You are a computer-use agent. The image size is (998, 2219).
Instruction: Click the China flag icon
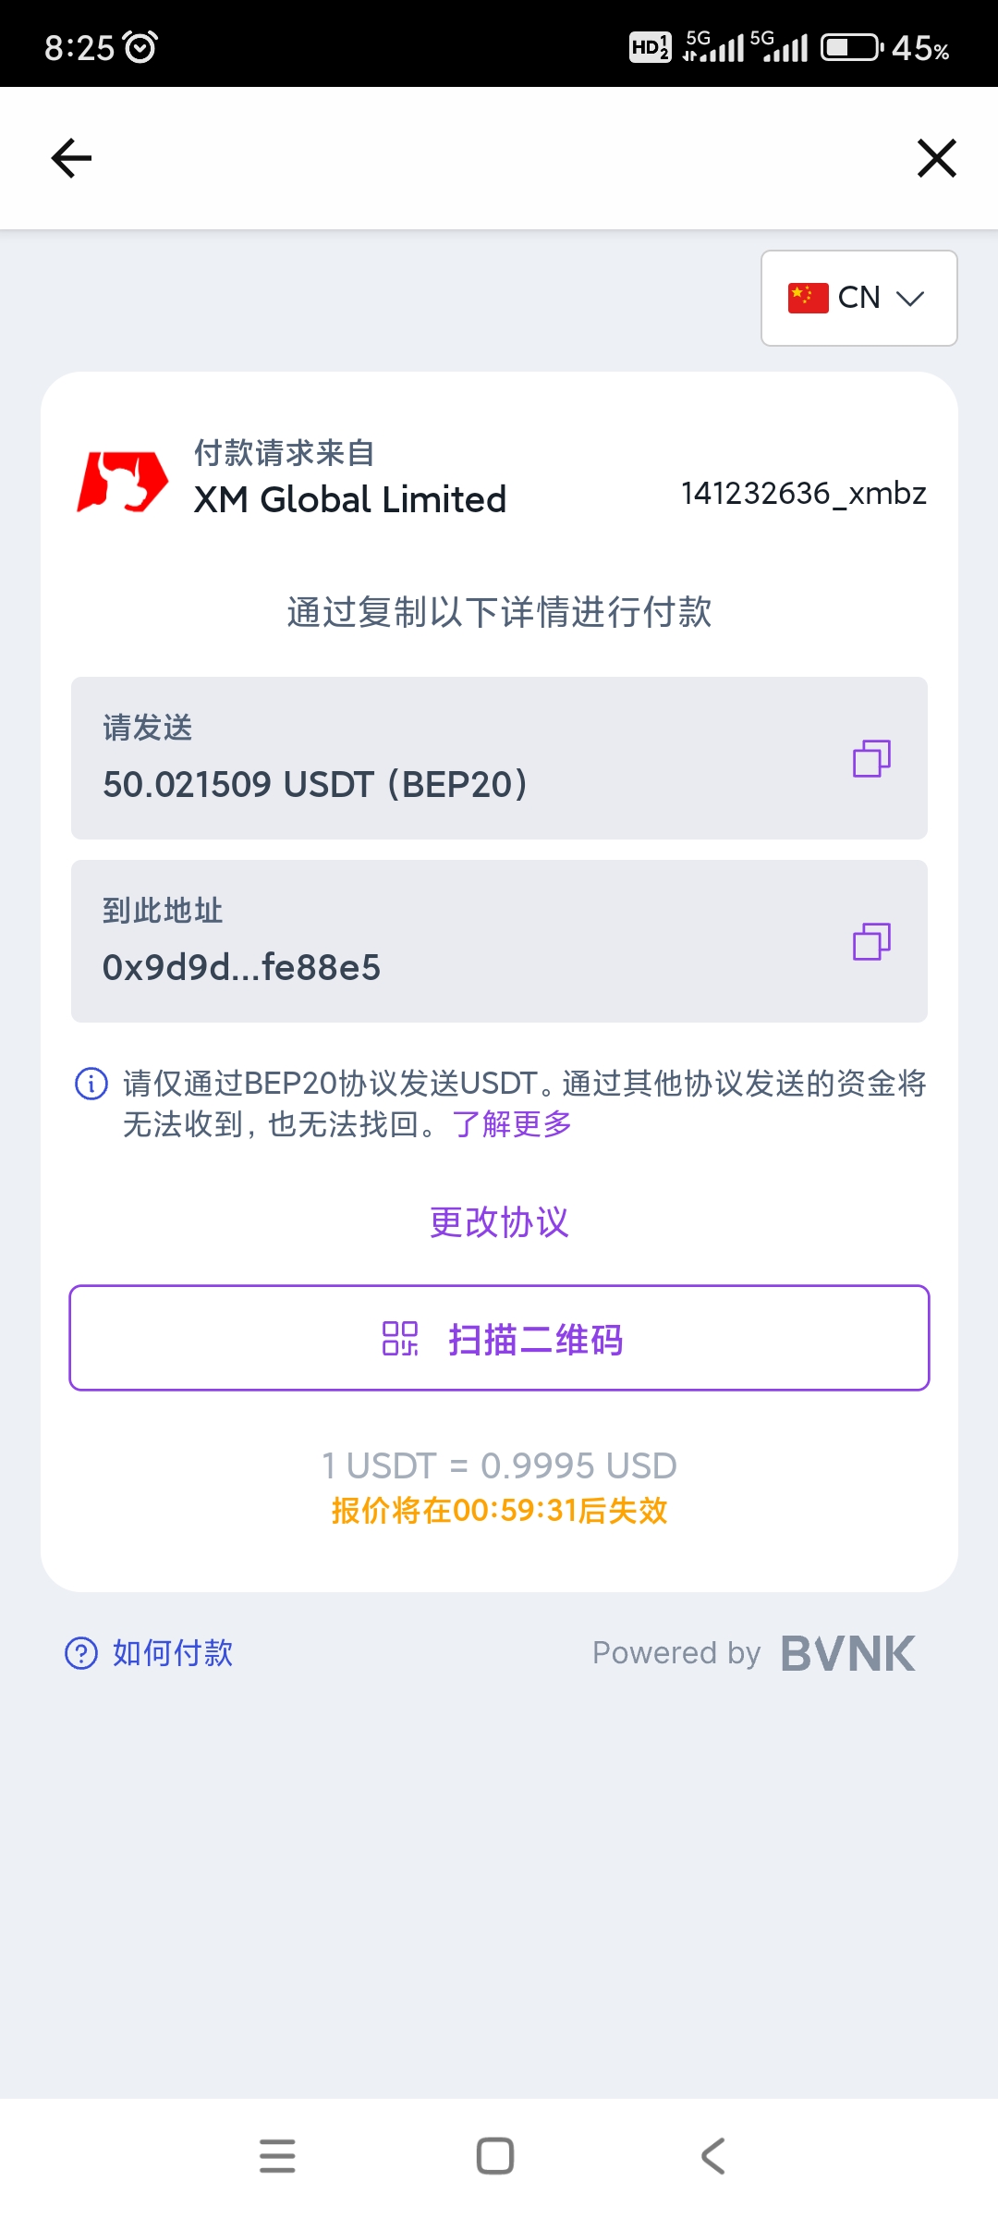tap(808, 298)
